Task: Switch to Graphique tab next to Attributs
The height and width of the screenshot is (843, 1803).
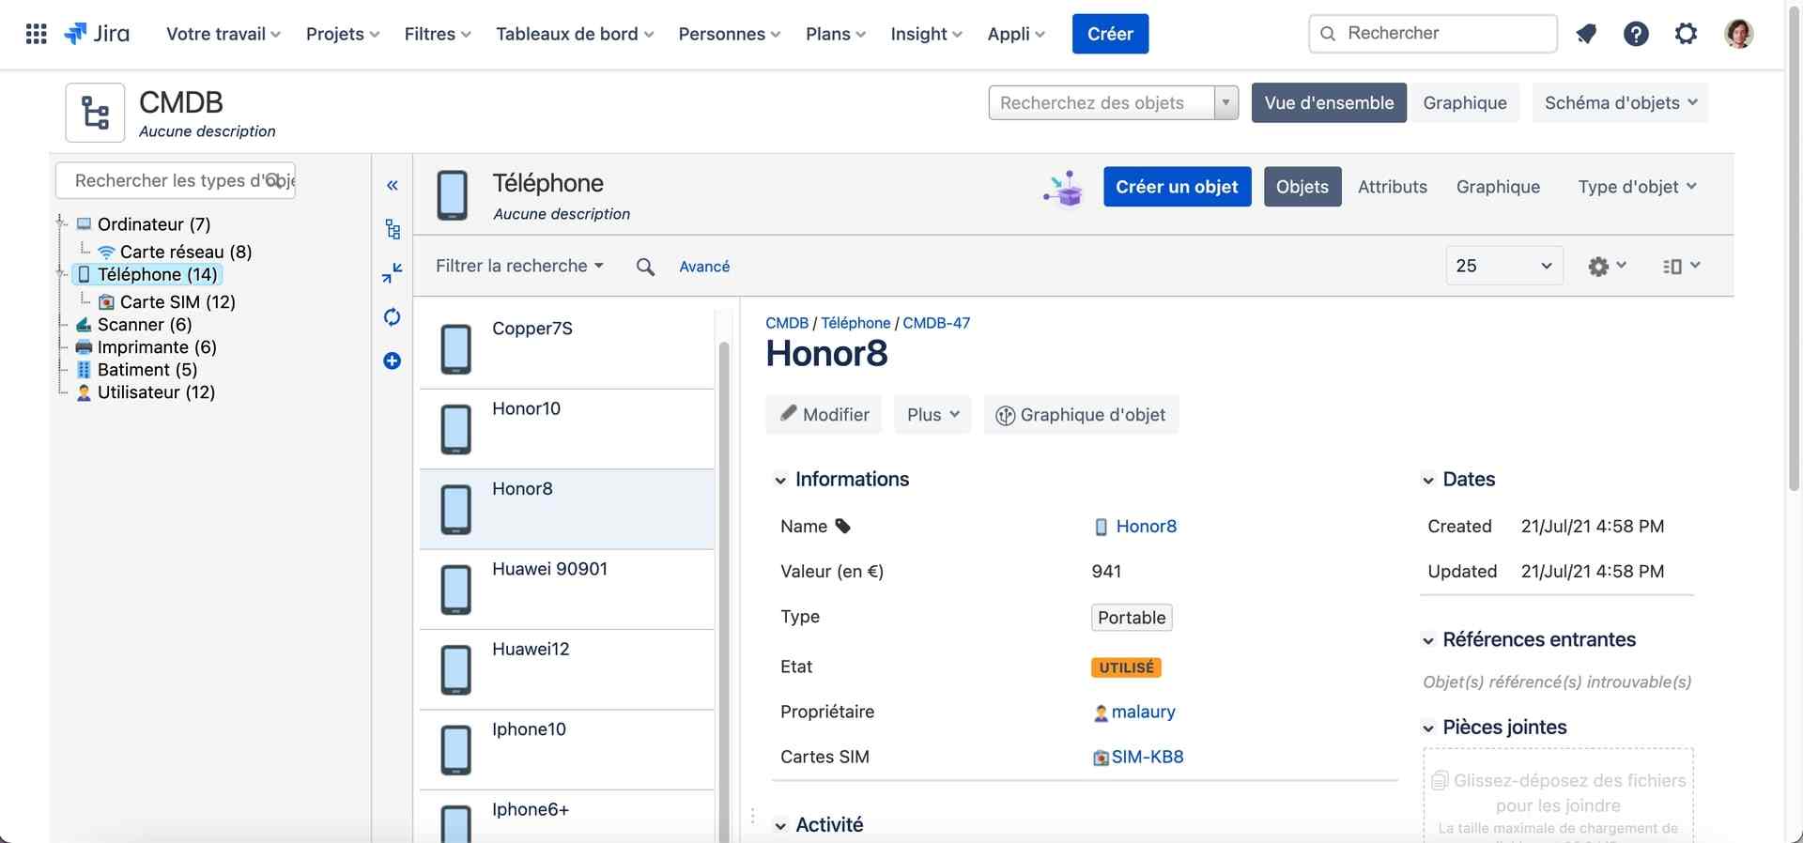Action: tap(1498, 187)
